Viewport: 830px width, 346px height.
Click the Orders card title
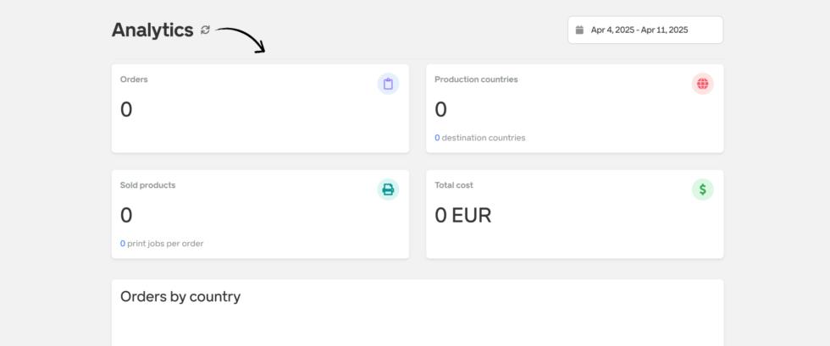pyautogui.click(x=134, y=80)
